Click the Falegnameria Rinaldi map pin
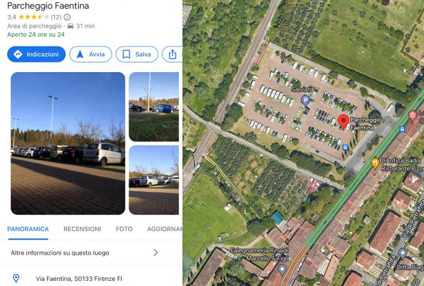This screenshot has width=424, height=286. (x=282, y=270)
